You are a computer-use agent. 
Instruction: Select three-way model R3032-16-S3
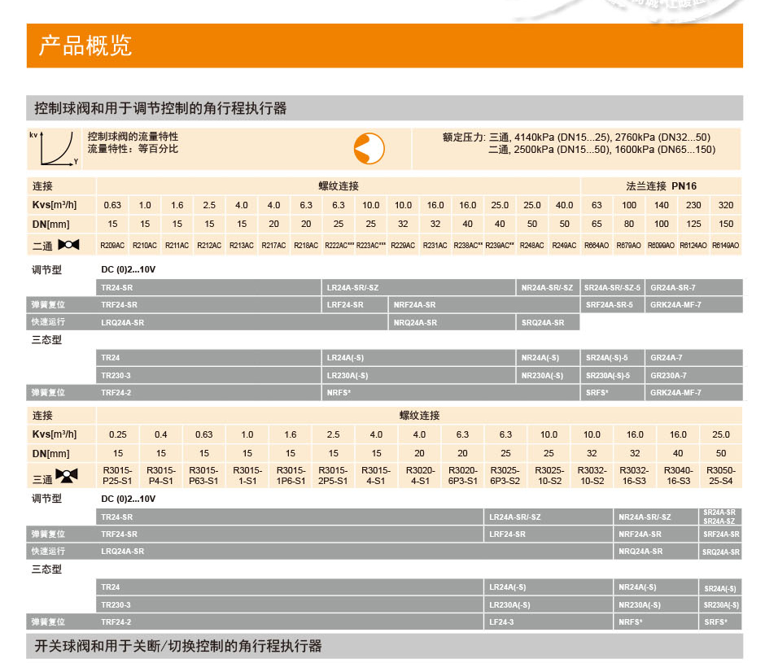pos(635,476)
